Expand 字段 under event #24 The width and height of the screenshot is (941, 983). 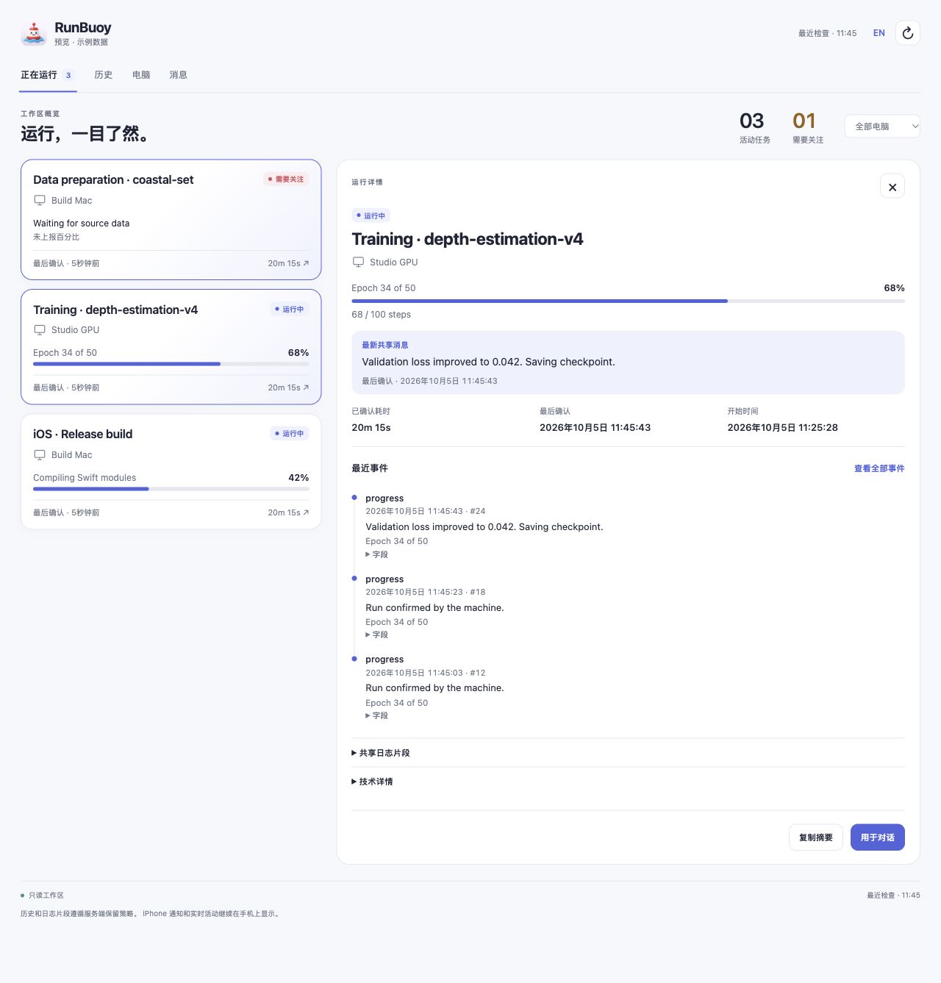click(377, 554)
